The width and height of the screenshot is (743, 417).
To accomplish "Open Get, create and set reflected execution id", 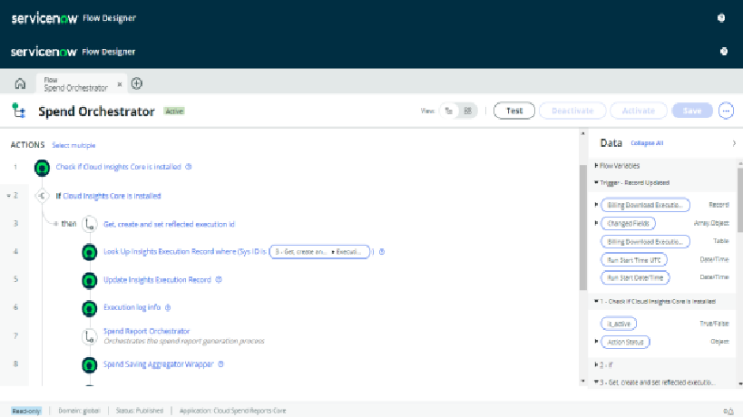I will click(169, 224).
